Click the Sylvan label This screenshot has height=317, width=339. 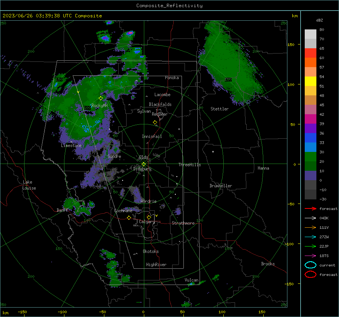144,111
